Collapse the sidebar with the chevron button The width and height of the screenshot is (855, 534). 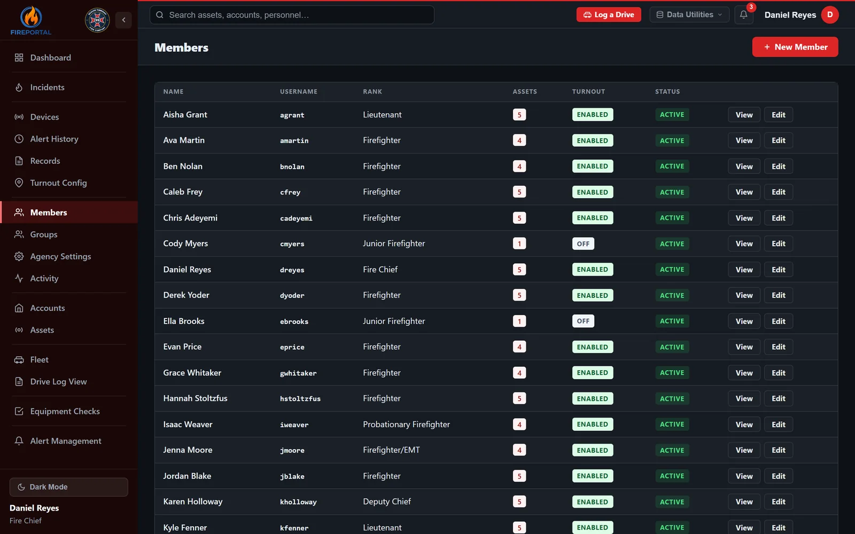click(x=123, y=20)
